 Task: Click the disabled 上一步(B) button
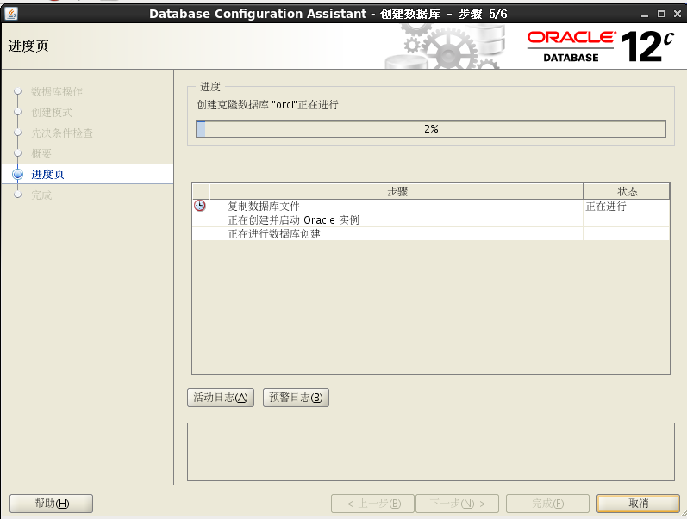373,504
